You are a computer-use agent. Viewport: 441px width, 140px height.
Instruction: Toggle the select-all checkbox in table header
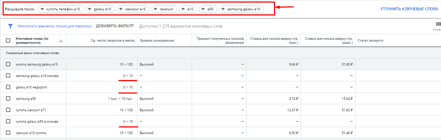coord(8,41)
